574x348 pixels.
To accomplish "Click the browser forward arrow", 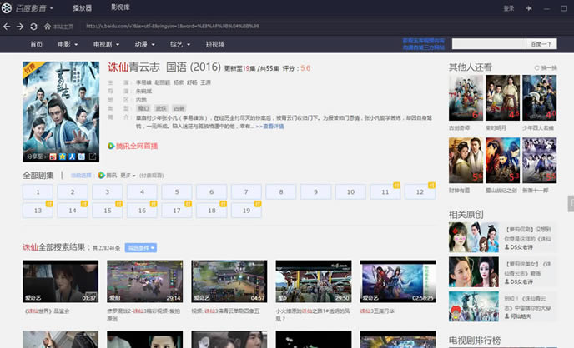I will [x=19, y=27].
